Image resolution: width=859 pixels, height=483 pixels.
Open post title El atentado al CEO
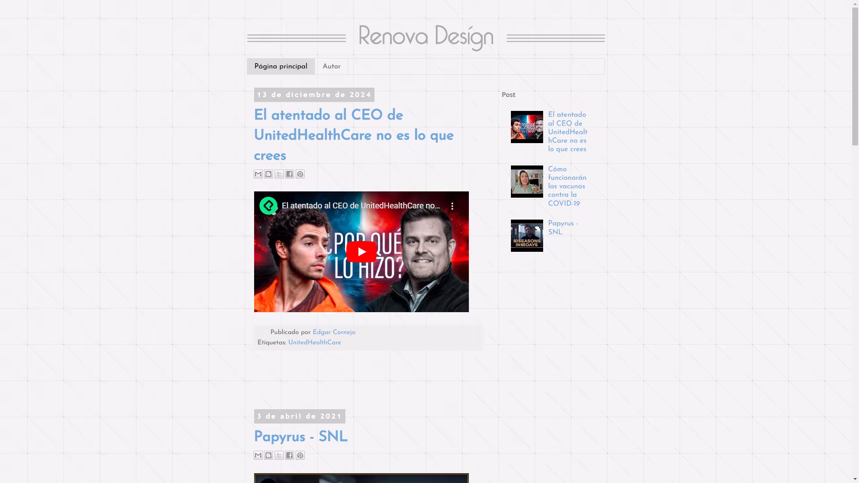pyautogui.click(x=354, y=136)
